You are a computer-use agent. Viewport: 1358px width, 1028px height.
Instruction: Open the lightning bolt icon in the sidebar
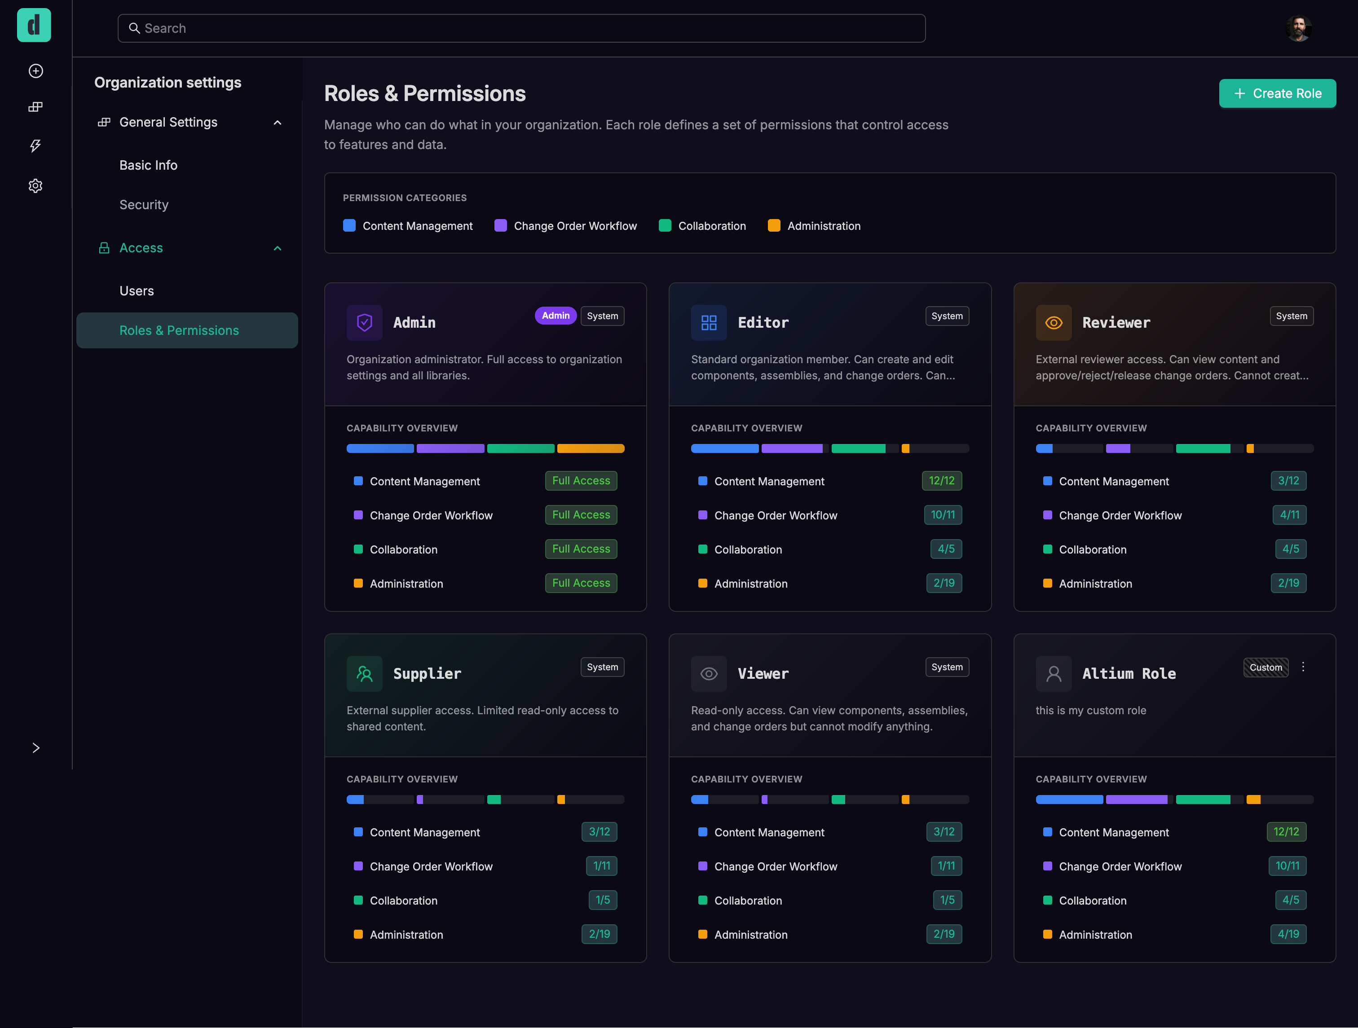coord(35,146)
